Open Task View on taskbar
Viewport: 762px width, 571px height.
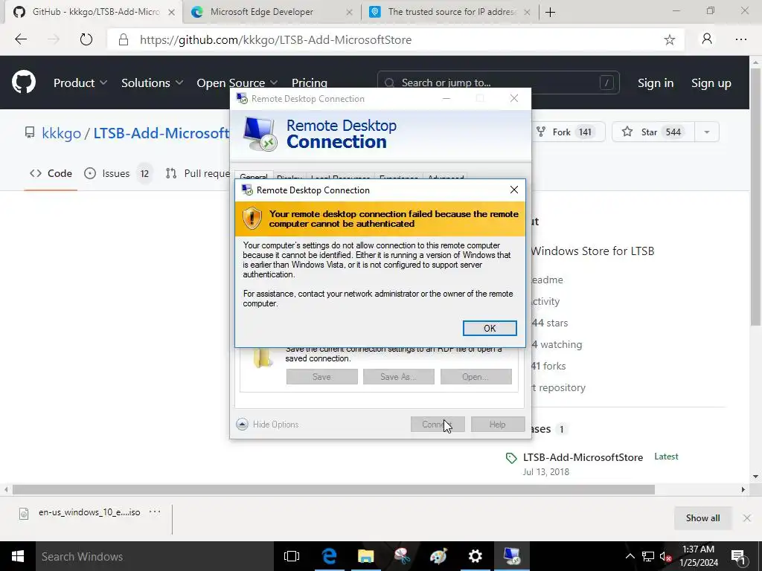(x=292, y=556)
